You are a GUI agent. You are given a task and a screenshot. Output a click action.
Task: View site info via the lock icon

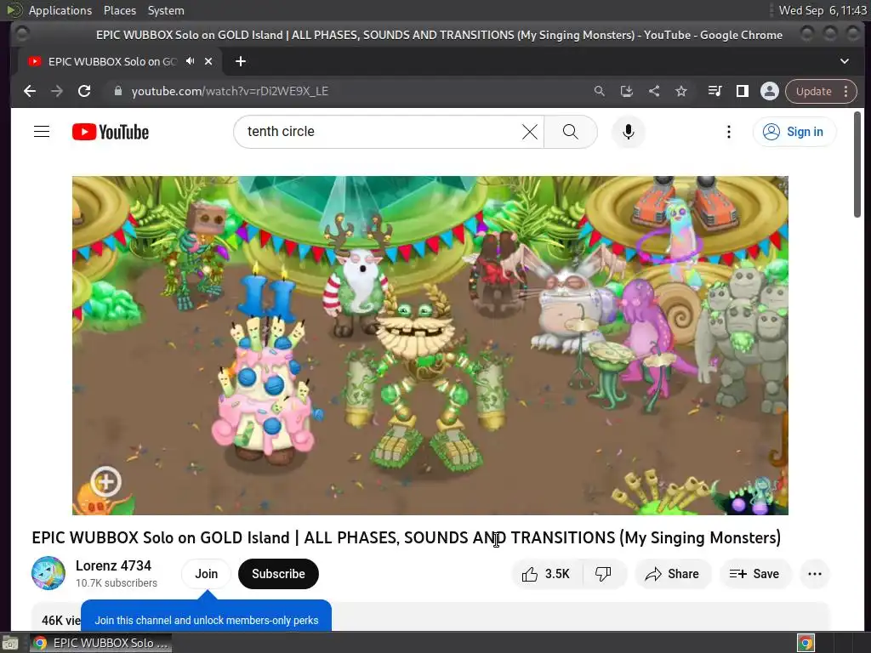point(117,91)
